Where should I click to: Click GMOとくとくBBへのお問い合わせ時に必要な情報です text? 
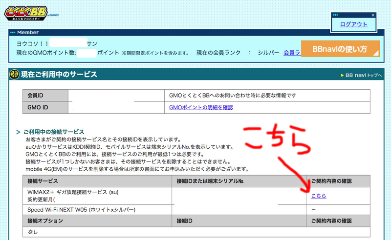pos(233,95)
